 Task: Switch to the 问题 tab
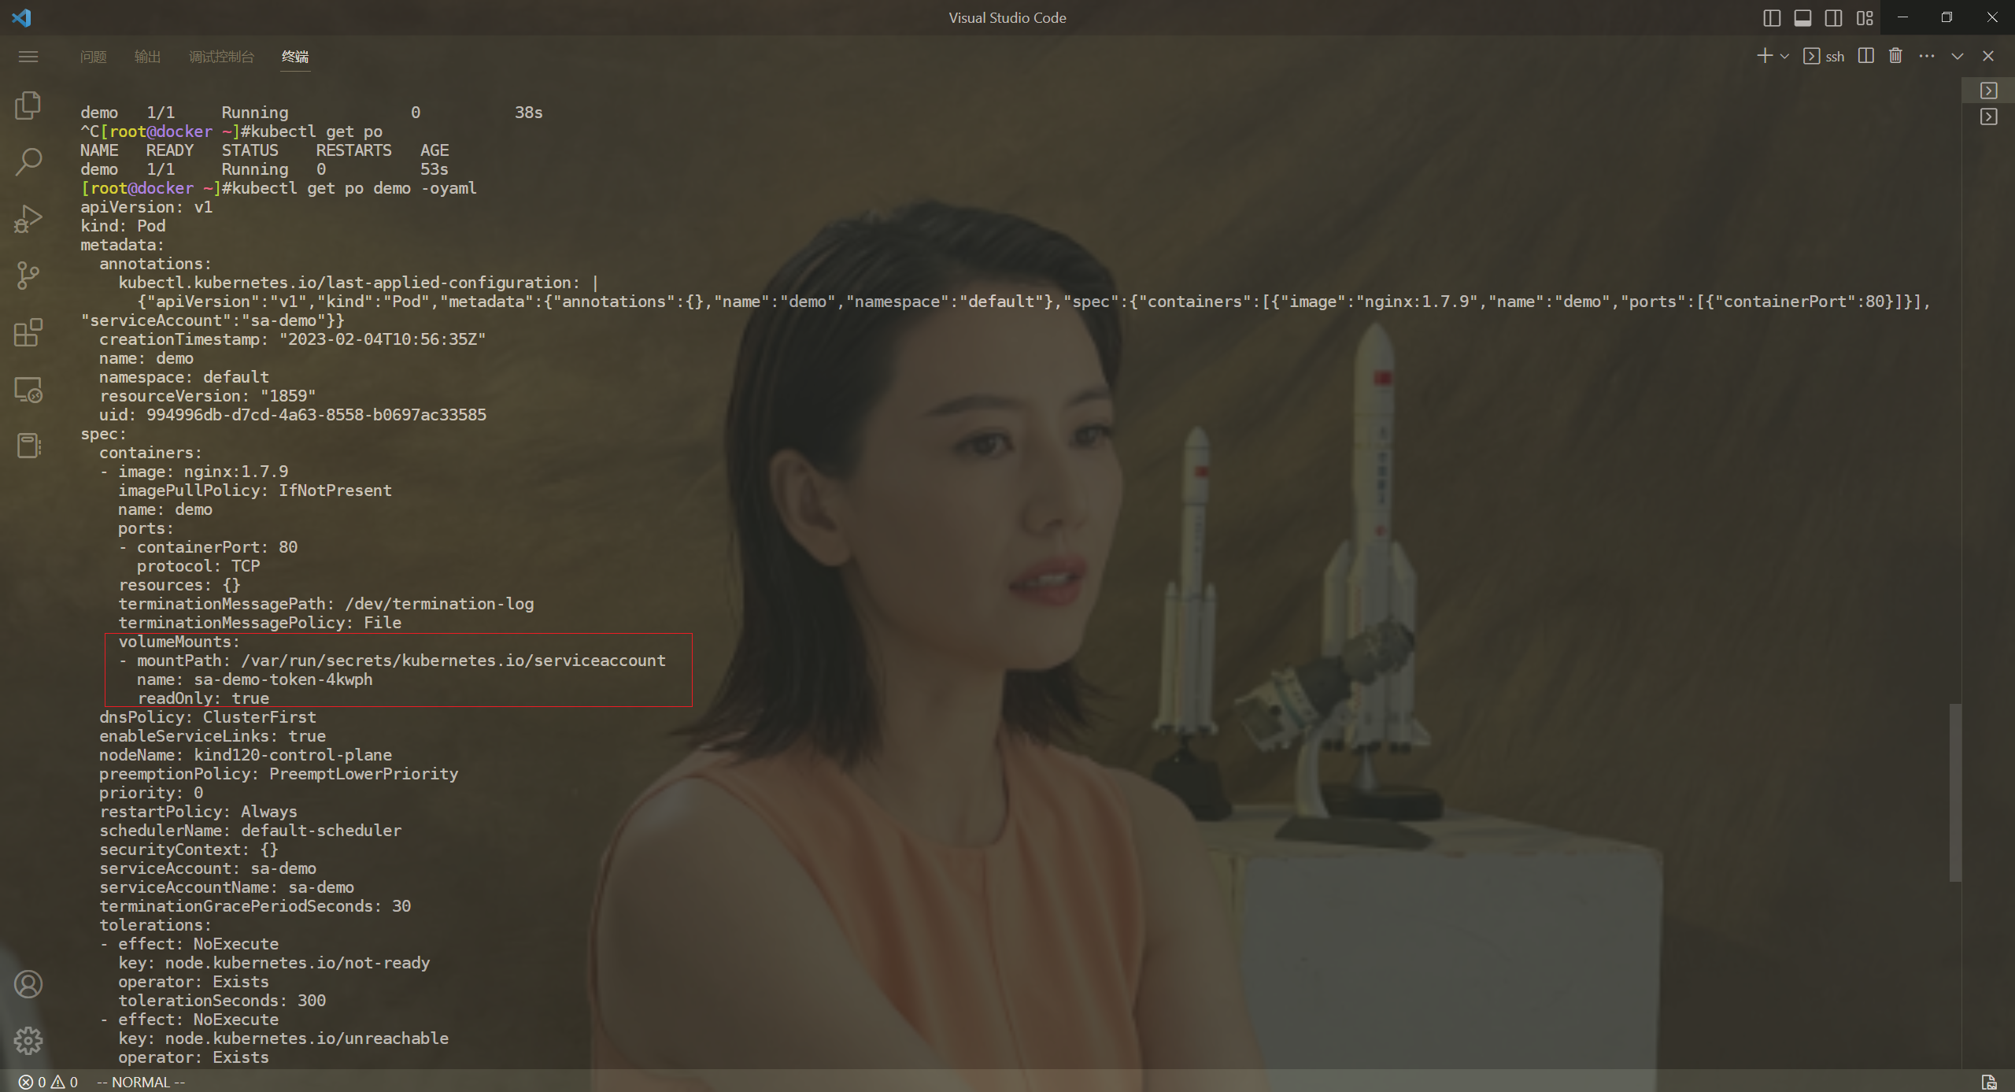coord(93,57)
